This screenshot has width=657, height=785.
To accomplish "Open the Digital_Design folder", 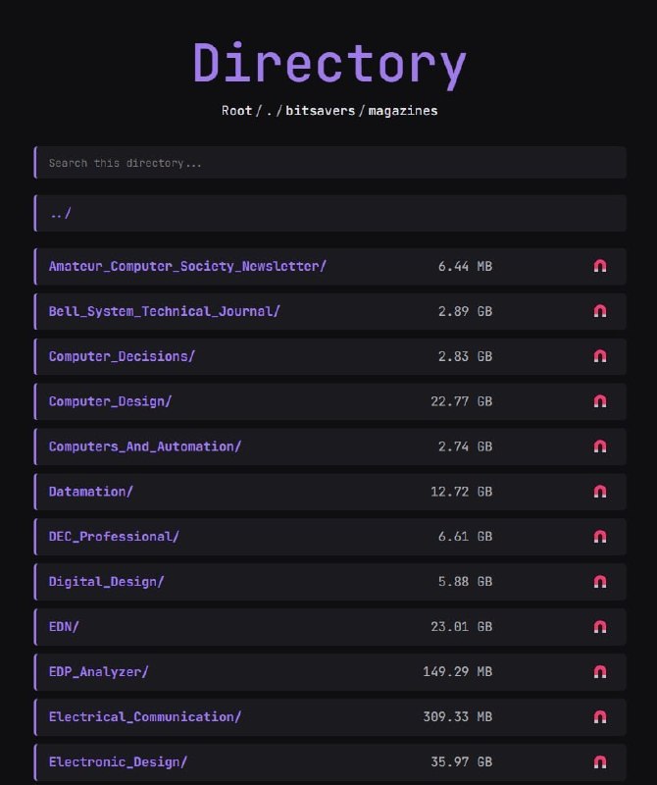I will 106,581.
